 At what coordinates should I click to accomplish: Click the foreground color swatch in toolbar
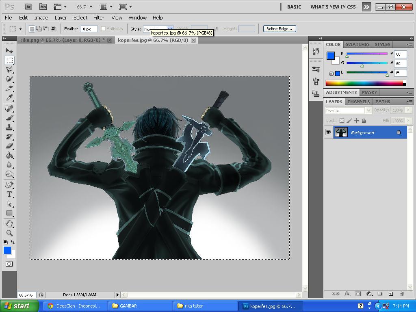7,250
